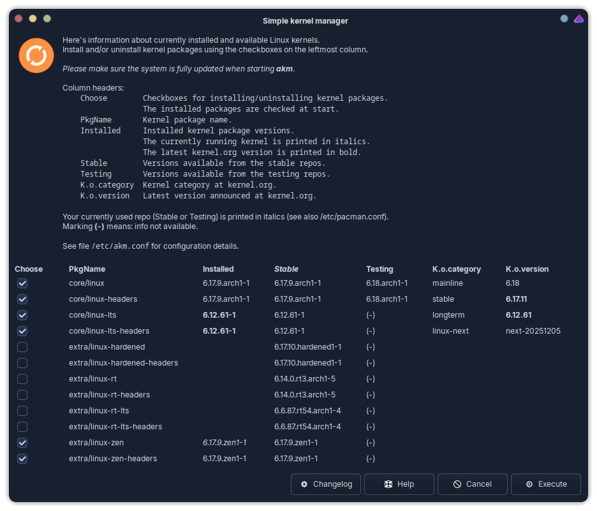Open the Changelog
The height and width of the screenshot is (511, 597).
point(326,484)
